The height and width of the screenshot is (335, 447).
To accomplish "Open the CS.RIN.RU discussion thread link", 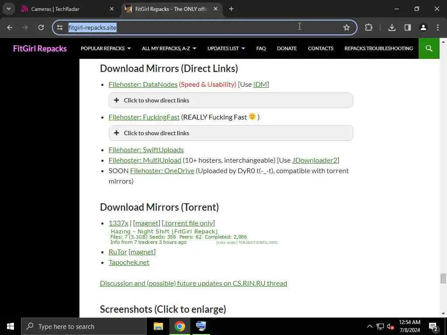I will (x=193, y=284).
